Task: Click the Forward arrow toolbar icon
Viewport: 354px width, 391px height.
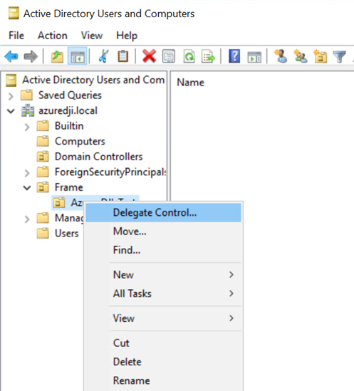Action: pyautogui.click(x=31, y=56)
